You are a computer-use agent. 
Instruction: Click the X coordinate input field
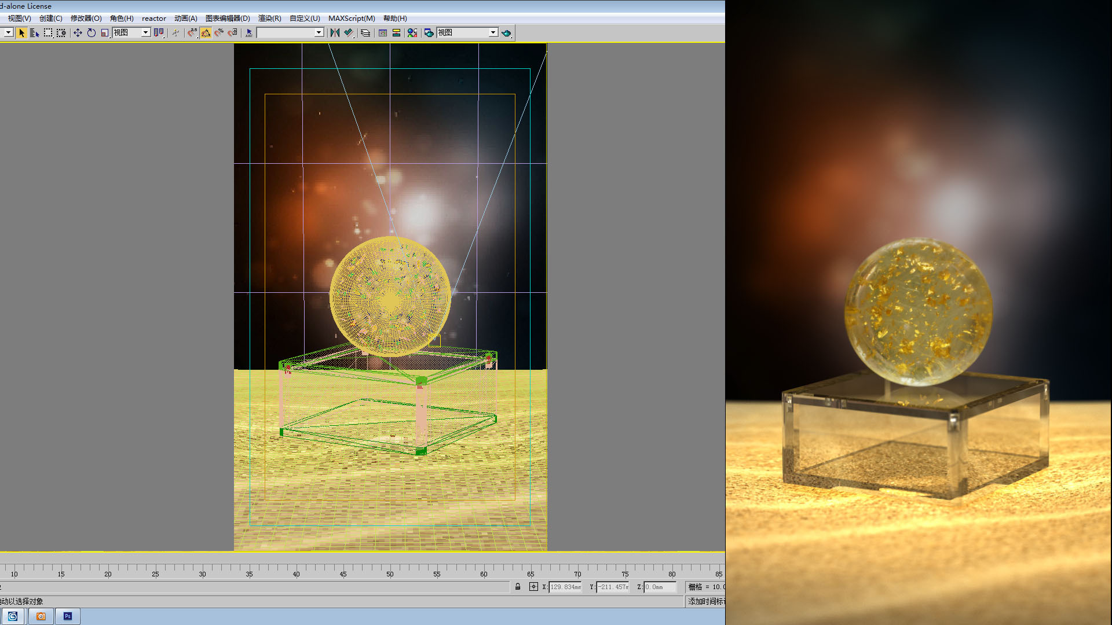pos(565,587)
